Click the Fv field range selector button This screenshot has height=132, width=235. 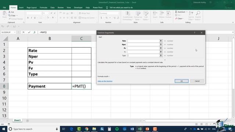point(161,52)
